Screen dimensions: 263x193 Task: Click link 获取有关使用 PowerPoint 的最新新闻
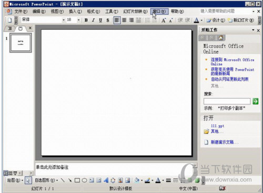click(232, 71)
